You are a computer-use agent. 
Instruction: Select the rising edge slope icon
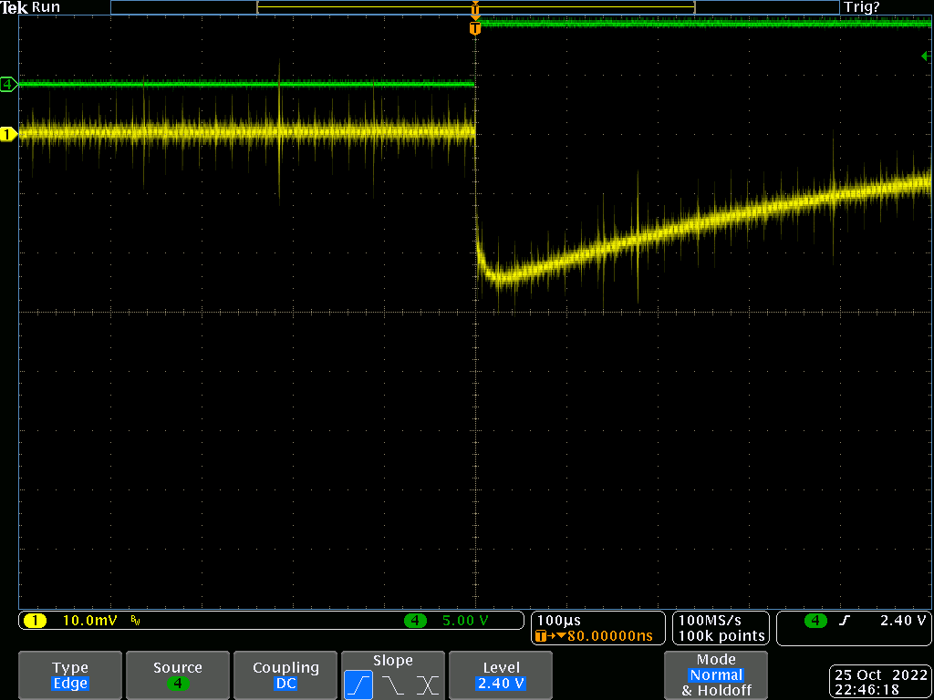[358, 685]
